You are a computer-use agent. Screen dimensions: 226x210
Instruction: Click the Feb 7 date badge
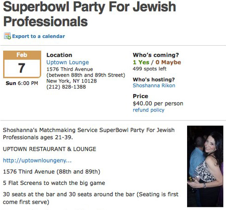coord(22,64)
